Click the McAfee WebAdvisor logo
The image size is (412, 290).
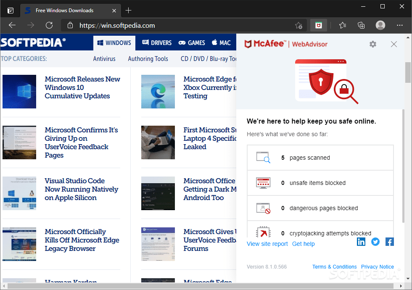point(286,44)
